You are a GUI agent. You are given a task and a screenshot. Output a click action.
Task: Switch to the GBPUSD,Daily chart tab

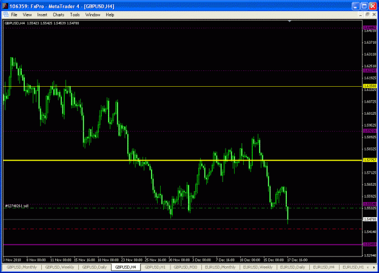coord(94,267)
